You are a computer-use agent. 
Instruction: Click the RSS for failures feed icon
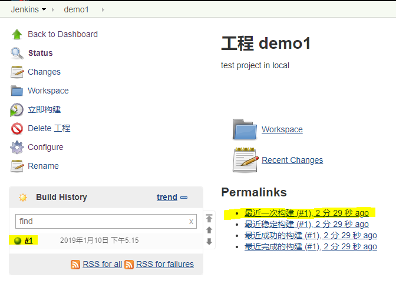tap(129, 265)
